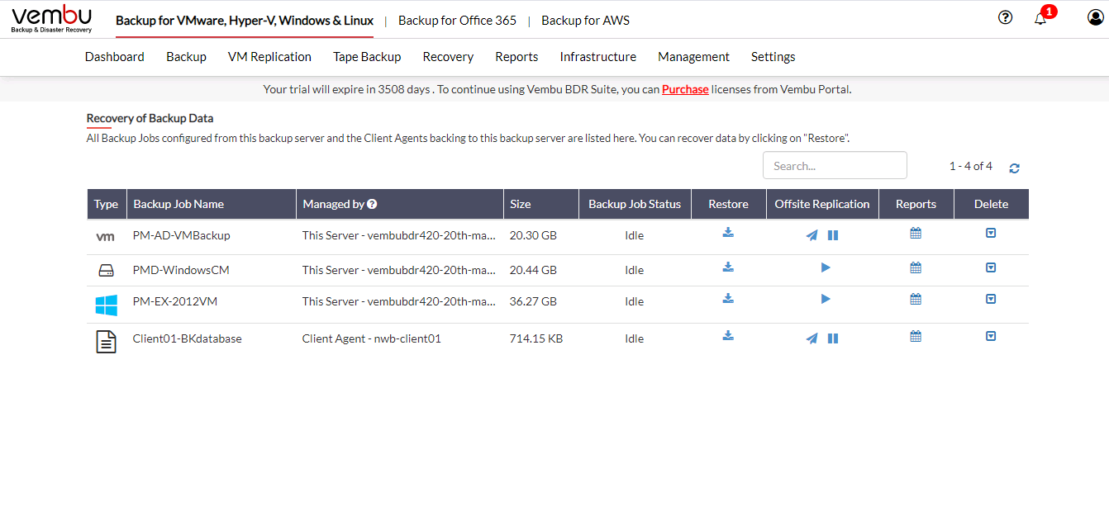Open the user account profile icon

tap(1095, 17)
